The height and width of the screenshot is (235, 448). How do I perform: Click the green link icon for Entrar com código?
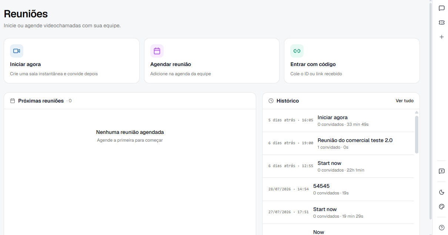click(297, 51)
